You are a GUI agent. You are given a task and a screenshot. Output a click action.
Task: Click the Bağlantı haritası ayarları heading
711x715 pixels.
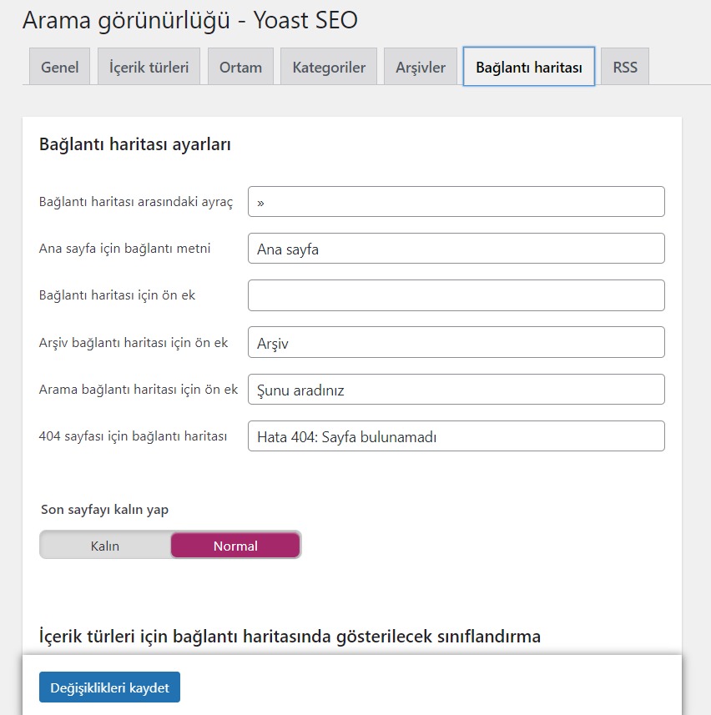pos(135,144)
